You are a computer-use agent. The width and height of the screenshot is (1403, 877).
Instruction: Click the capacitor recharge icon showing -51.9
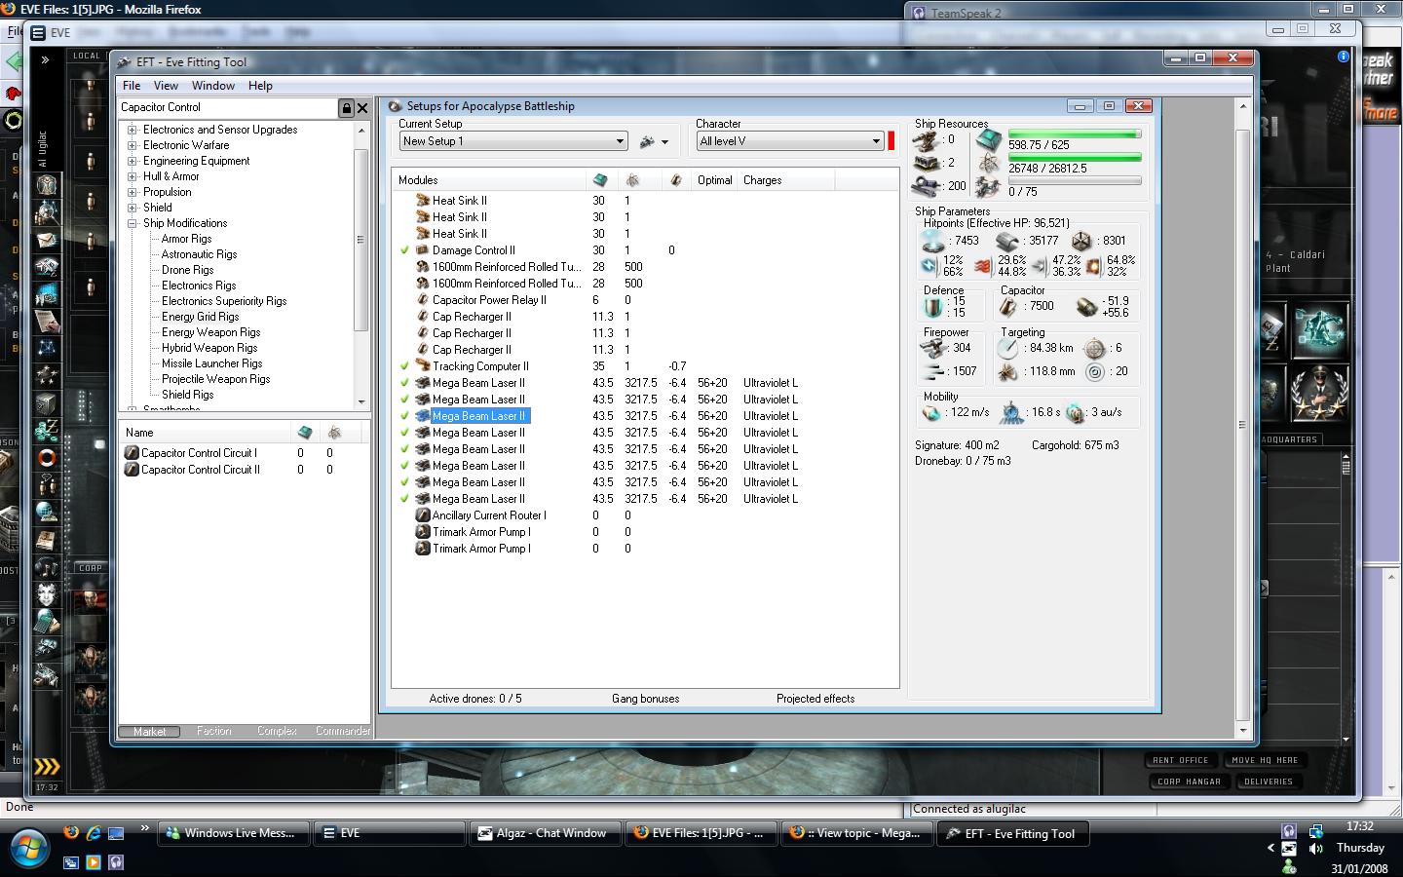click(x=1086, y=306)
